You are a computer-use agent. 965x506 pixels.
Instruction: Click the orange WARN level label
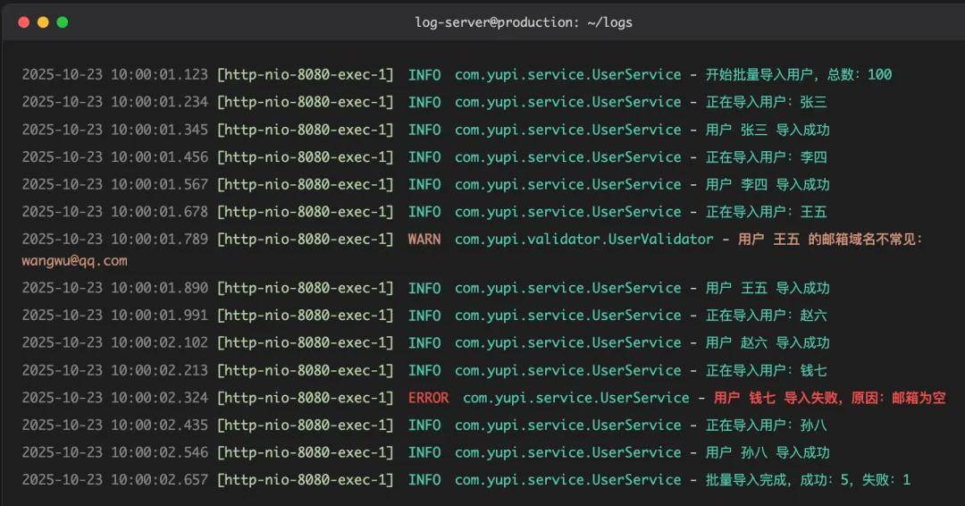[x=424, y=240]
